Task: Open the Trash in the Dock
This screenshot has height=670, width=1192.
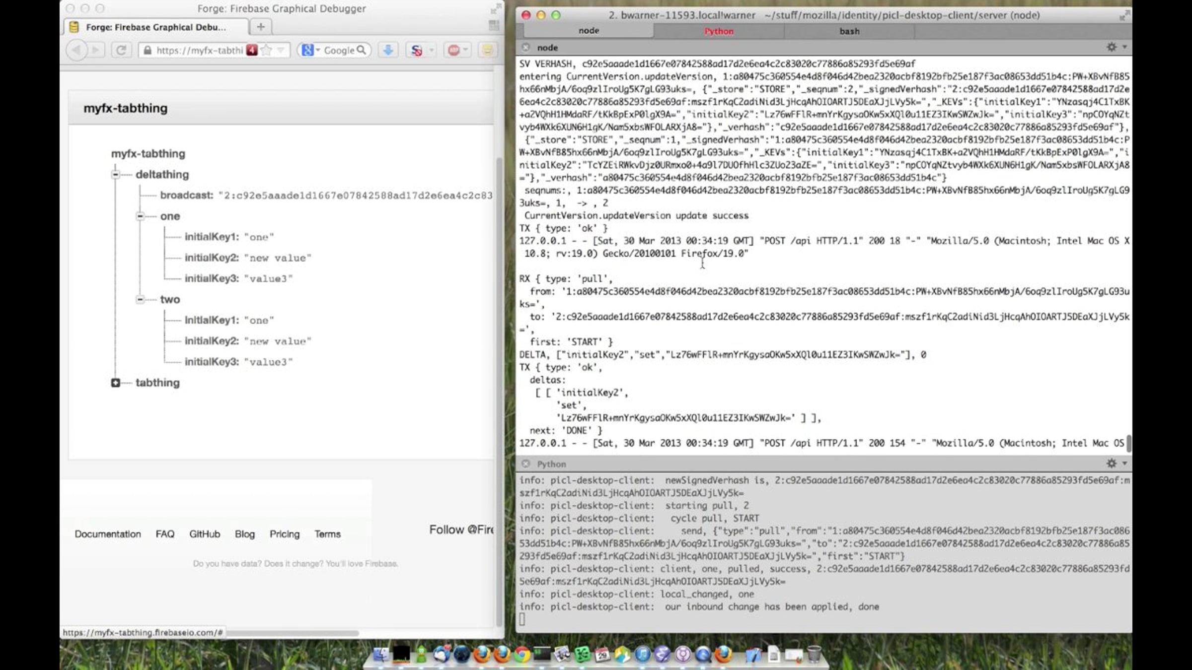Action: pyautogui.click(x=814, y=655)
